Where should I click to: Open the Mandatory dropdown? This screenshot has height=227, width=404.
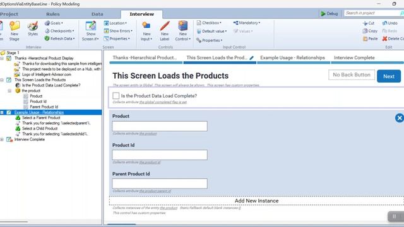coord(247,23)
